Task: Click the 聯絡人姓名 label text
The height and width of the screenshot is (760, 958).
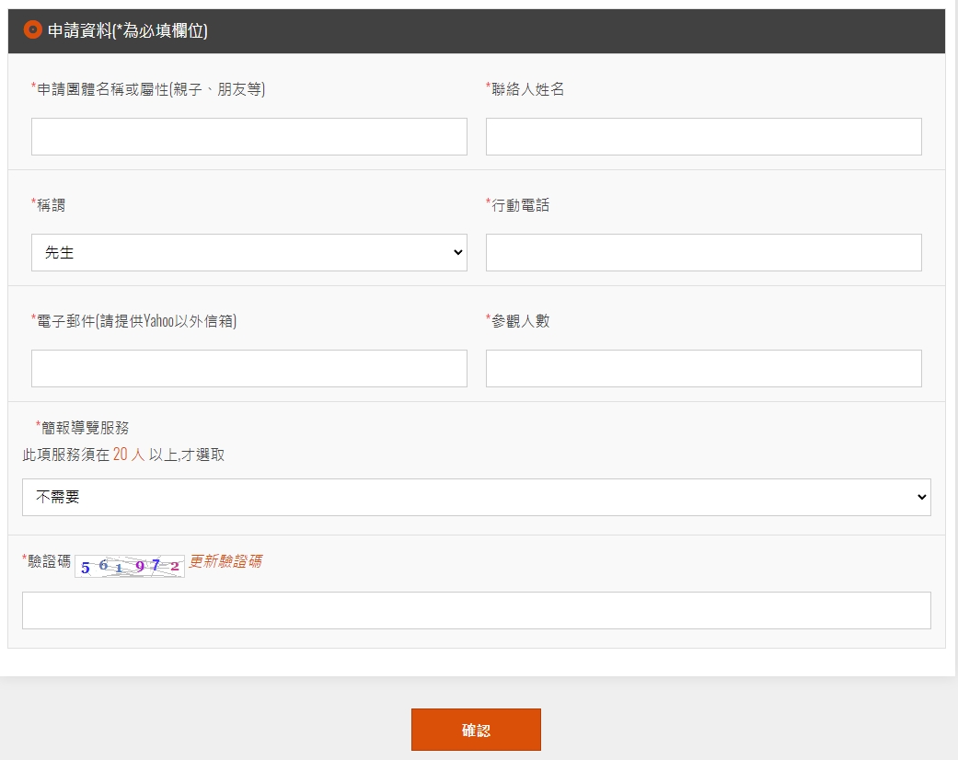Action: coord(527,89)
